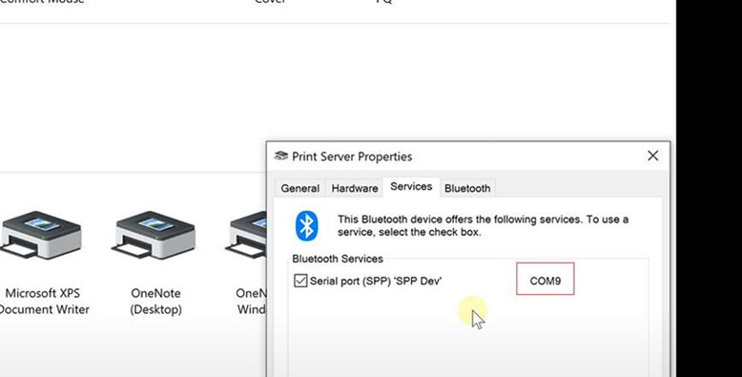Screen dimensions: 742x377
Task: Click the Bluetooth device services description text
Action: pos(483,226)
